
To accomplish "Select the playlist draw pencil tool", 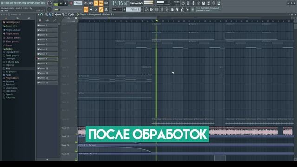I will point(46,14).
